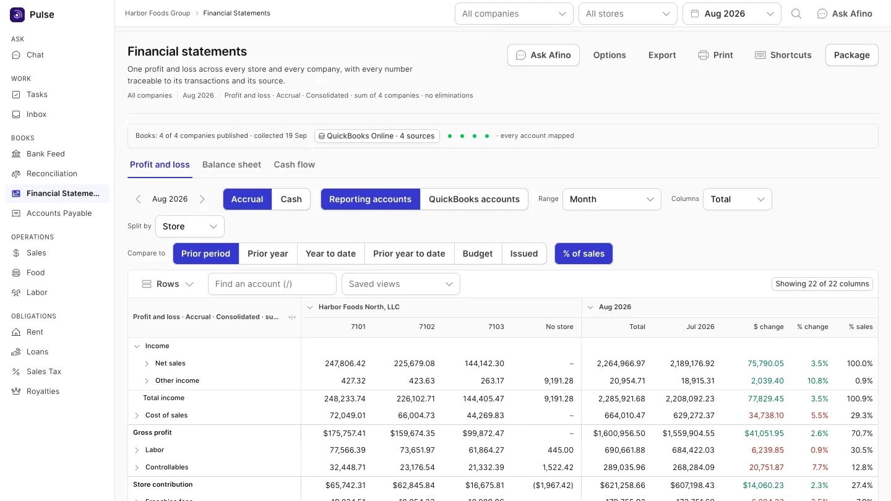
Task: Click the Find an account search field
Action: (x=272, y=284)
